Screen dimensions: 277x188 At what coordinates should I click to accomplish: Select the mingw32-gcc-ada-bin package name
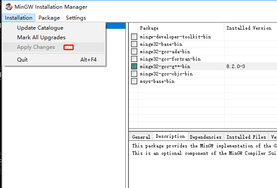pos(165,51)
